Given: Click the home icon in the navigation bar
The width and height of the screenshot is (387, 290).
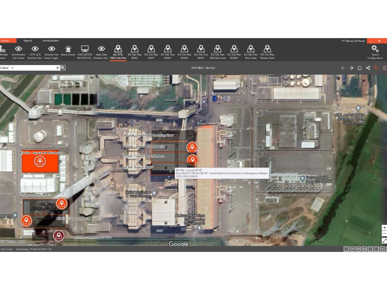Looking at the screenshot, I should coord(360,68).
